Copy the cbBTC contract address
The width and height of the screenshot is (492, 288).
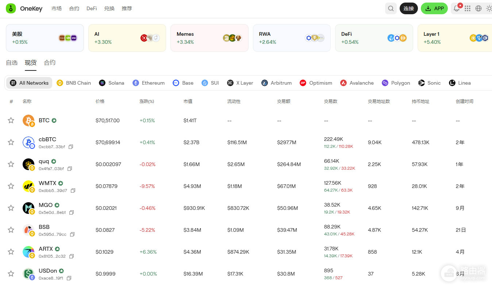pyautogui.click(x=71, y=147)
